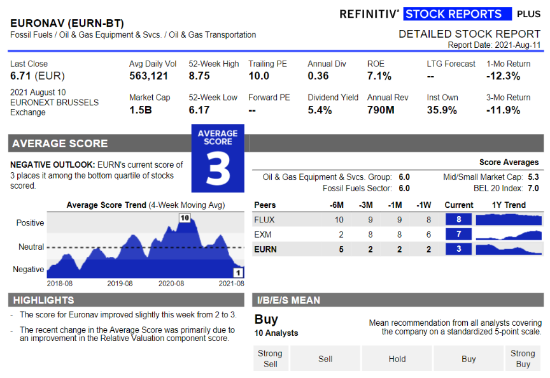Click the EXM peer name

(x=263, y=235)
